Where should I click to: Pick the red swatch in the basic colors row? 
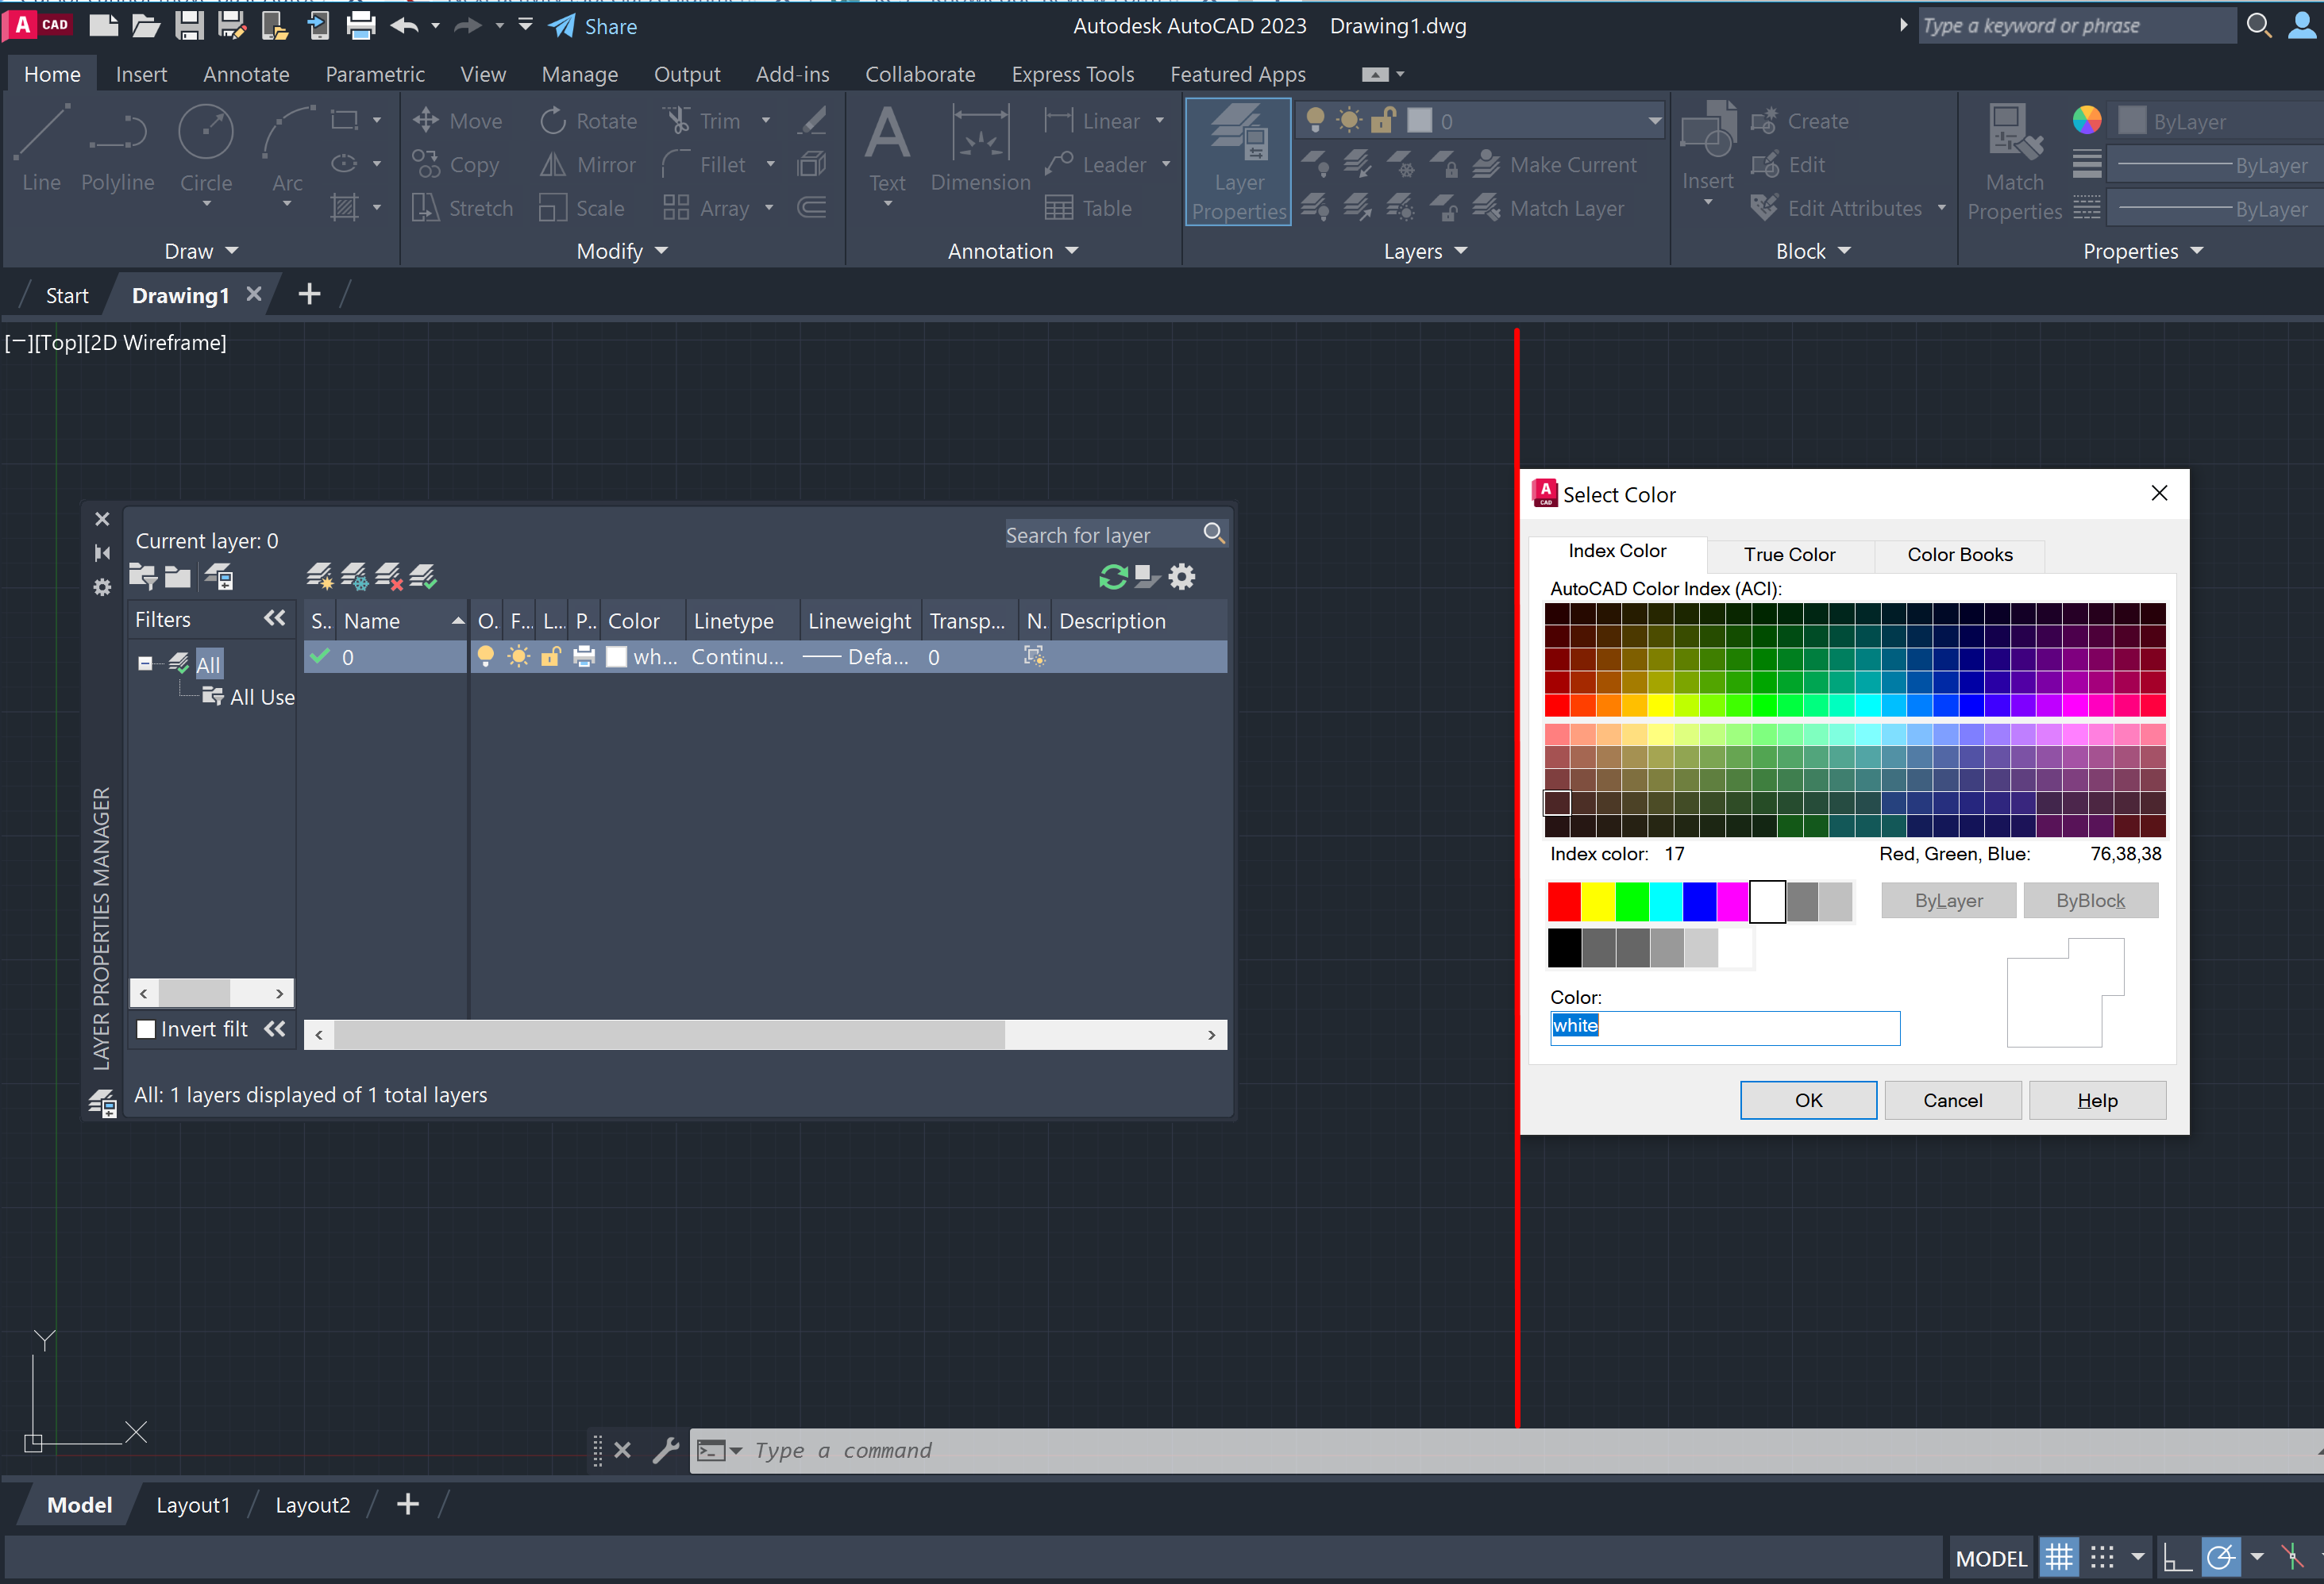coord(1564,901)
